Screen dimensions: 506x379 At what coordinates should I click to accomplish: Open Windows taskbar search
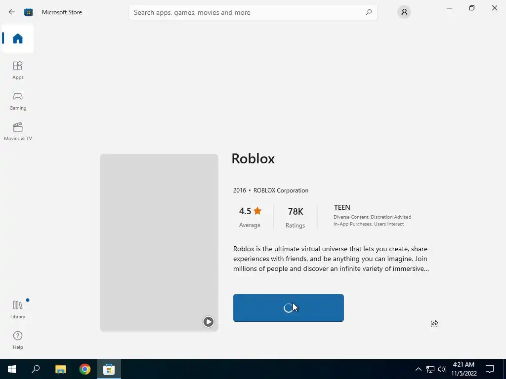point(36,369)
